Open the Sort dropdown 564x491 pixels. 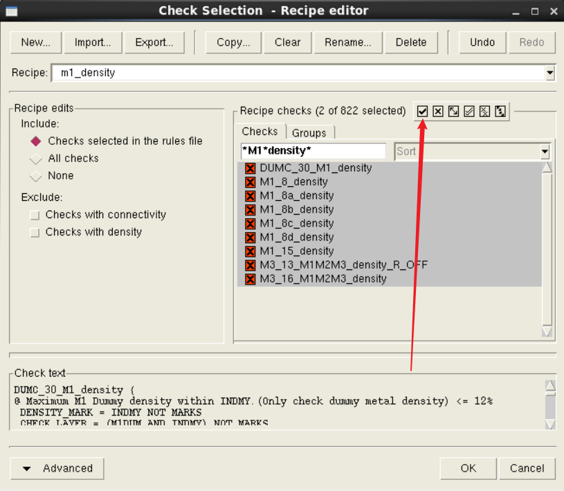[x=546, y=151]
